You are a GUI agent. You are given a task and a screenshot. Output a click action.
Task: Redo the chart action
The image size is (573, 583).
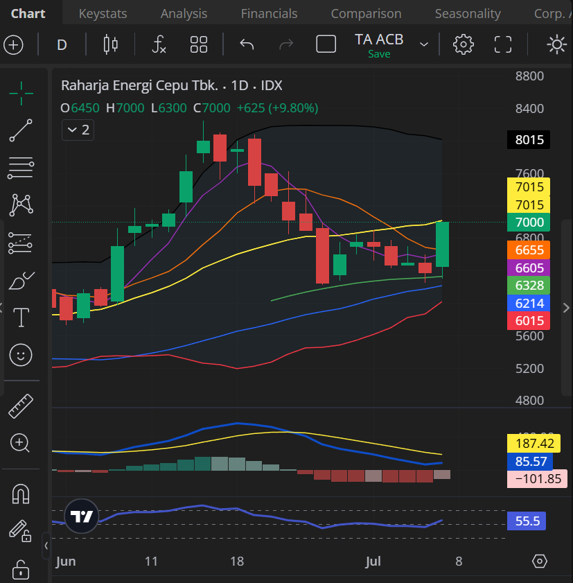[x=286, y=45]
